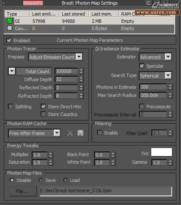Click the Filter Coef field
The width and height of the screenshot is (181, 205).
[x=159, y=133]
